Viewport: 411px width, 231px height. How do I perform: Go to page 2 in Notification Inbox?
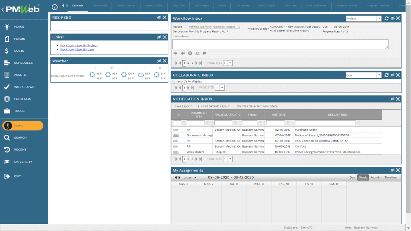(x=188, y=159)
